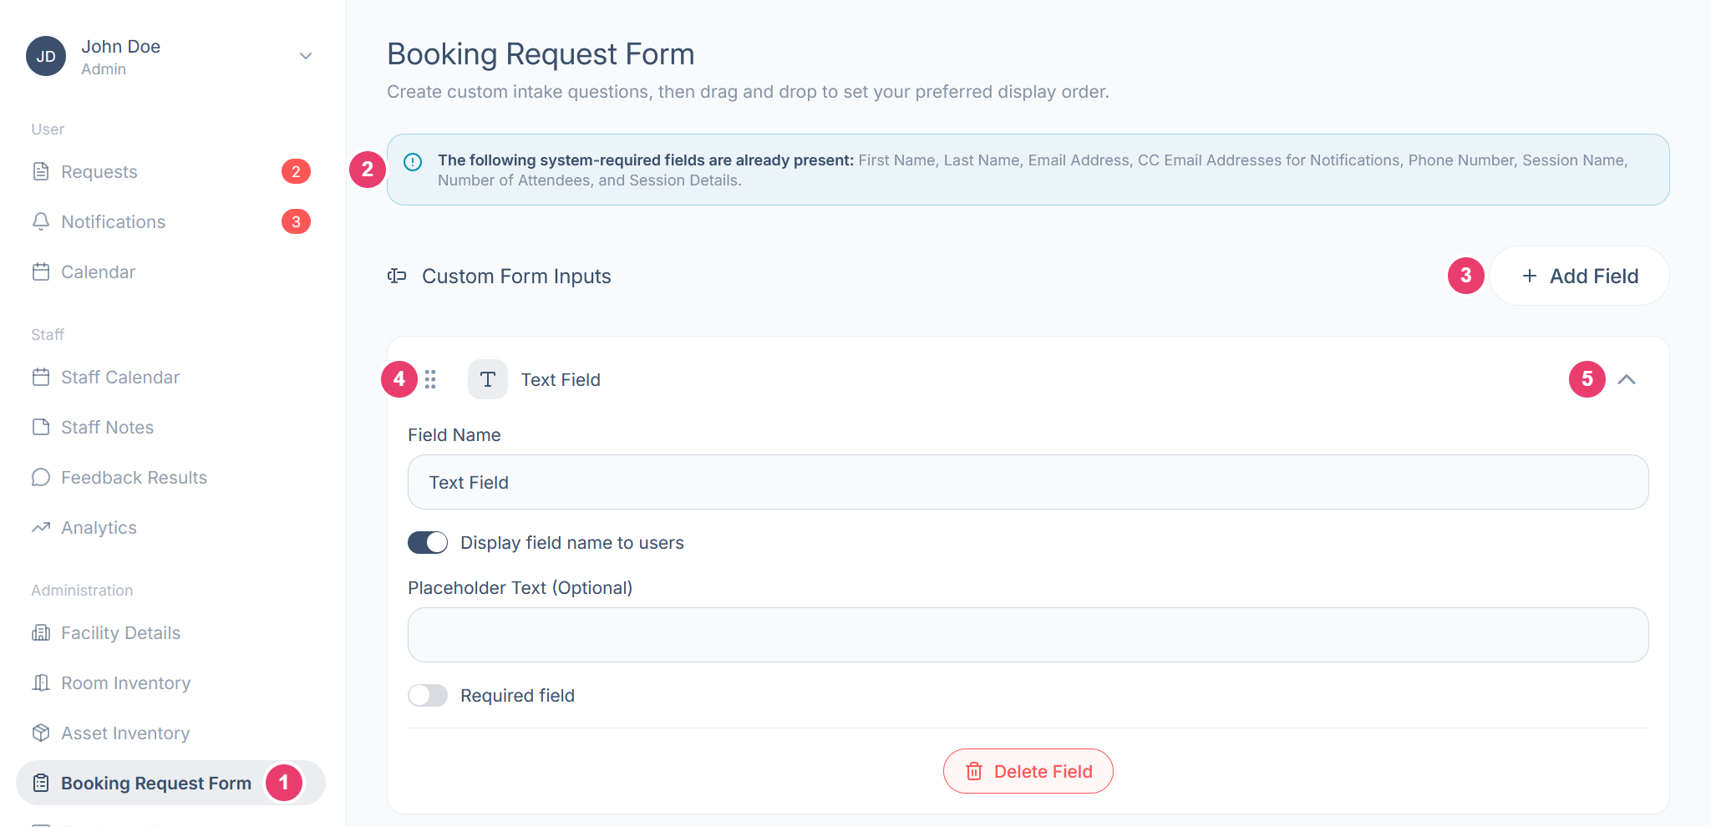
Task: Select Booking Request Form menu item
Action: pyautogui.click(x=170, y=783)
